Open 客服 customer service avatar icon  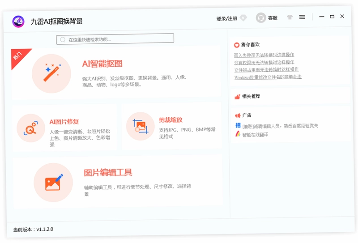pos(261,17)
